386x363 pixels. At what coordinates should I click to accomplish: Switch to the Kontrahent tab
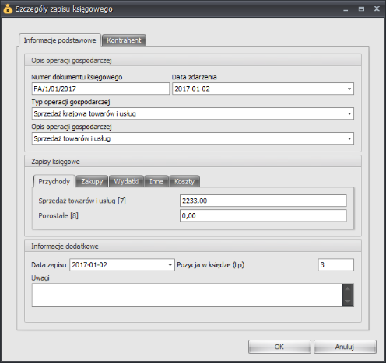tap(124, 40)
